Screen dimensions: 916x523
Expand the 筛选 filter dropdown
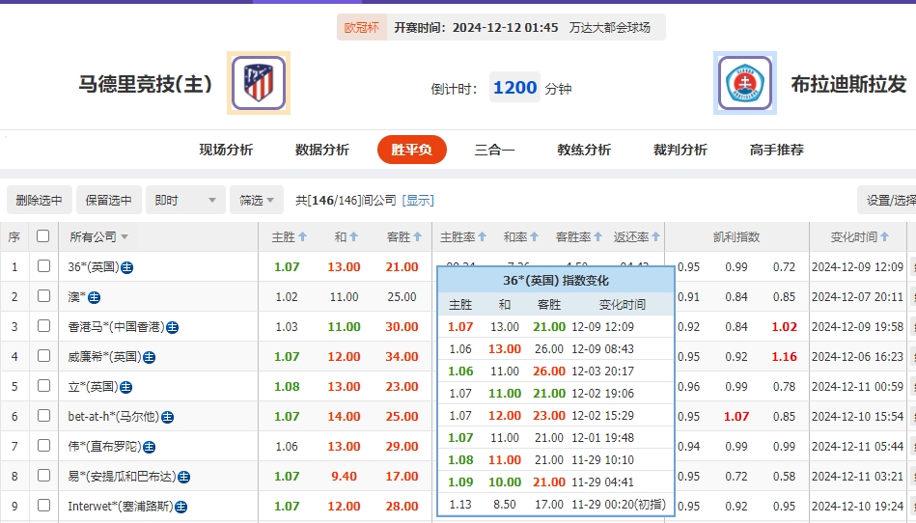click(x=257, y=200)
